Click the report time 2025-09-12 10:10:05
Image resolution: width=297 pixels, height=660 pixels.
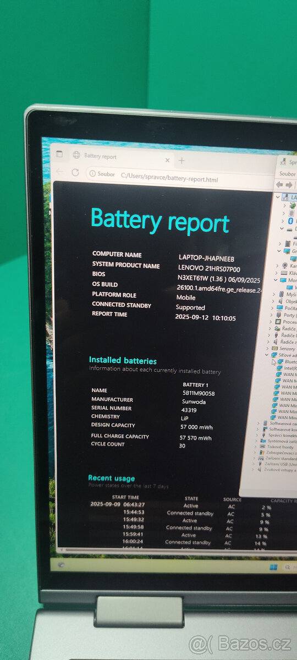click(205, 318)
